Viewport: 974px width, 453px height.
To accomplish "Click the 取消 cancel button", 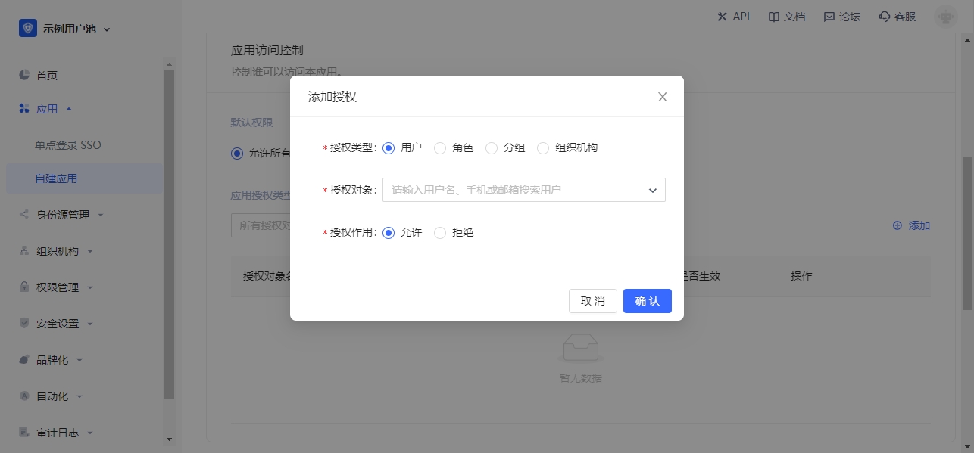I will tap(592, 301).
